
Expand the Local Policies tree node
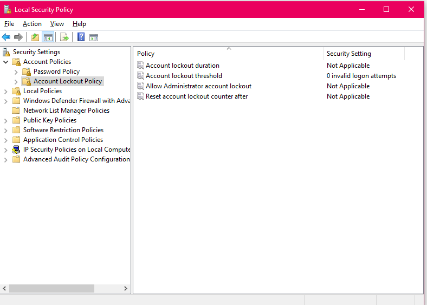pyautogui.click(x=6, y=92)
